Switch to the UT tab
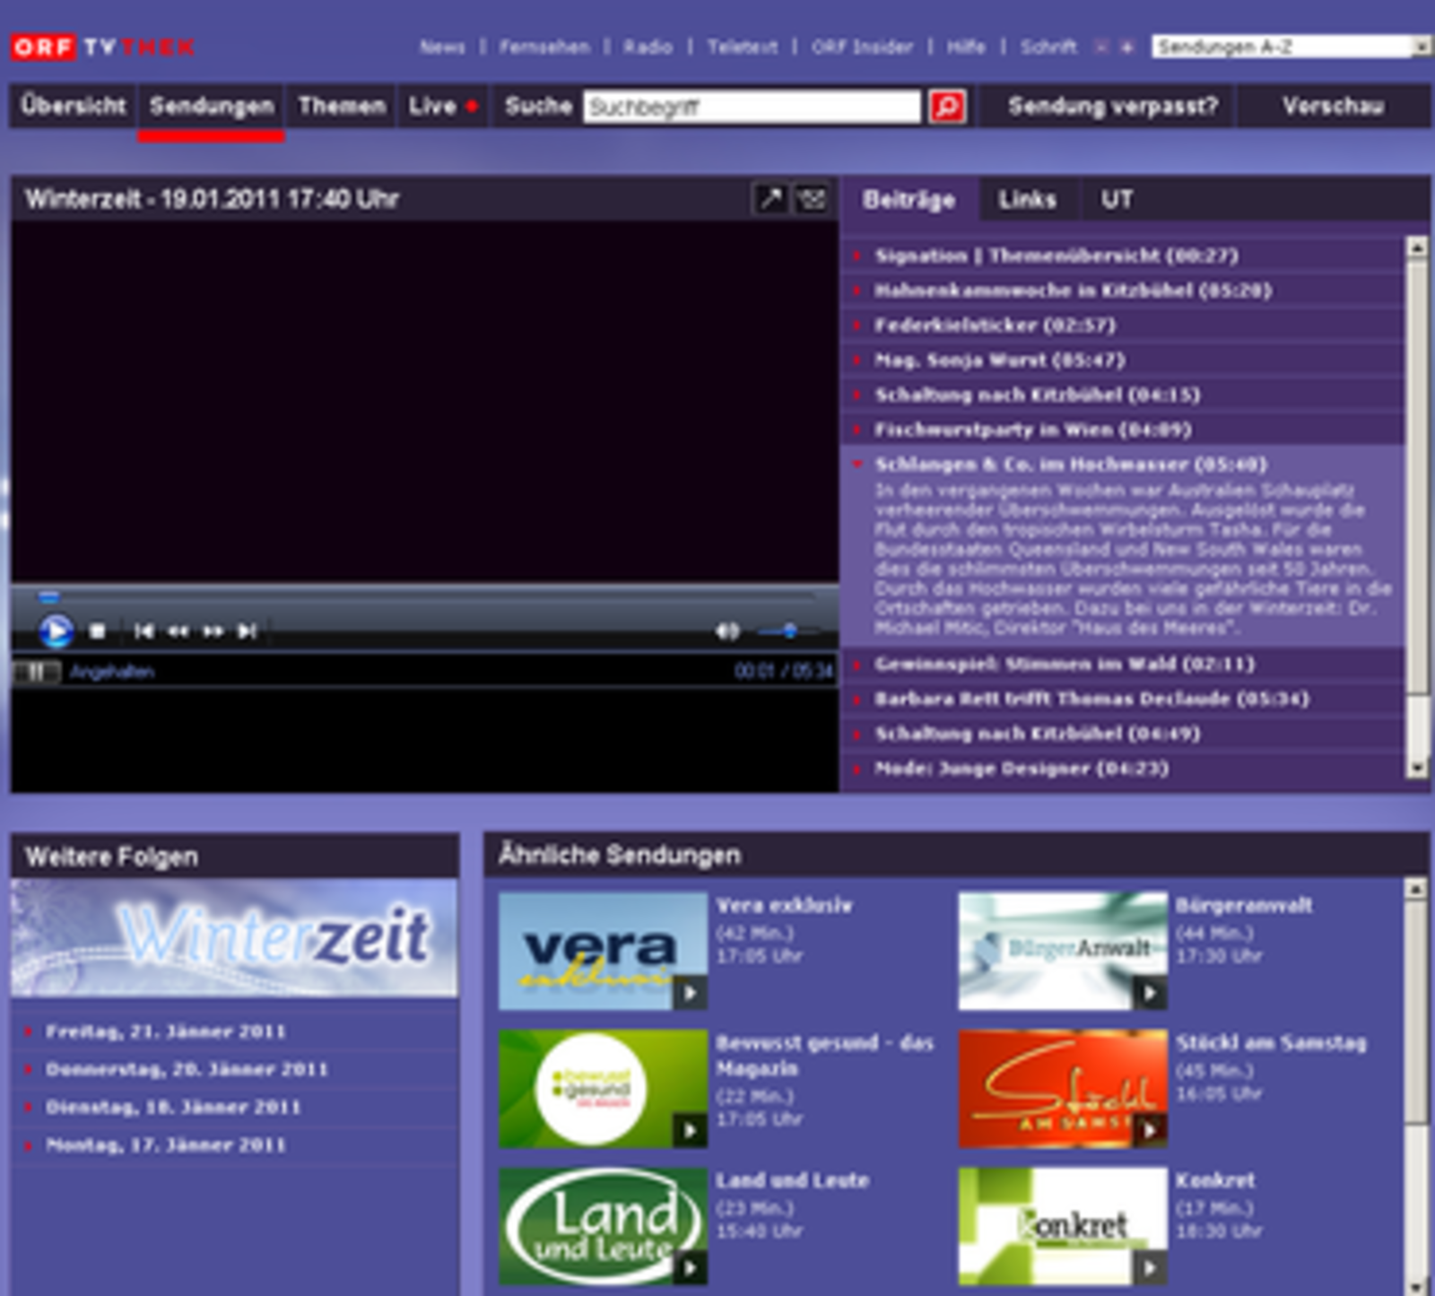The width and height of the screenshot is (1435, 1296). pos(1118,199)
